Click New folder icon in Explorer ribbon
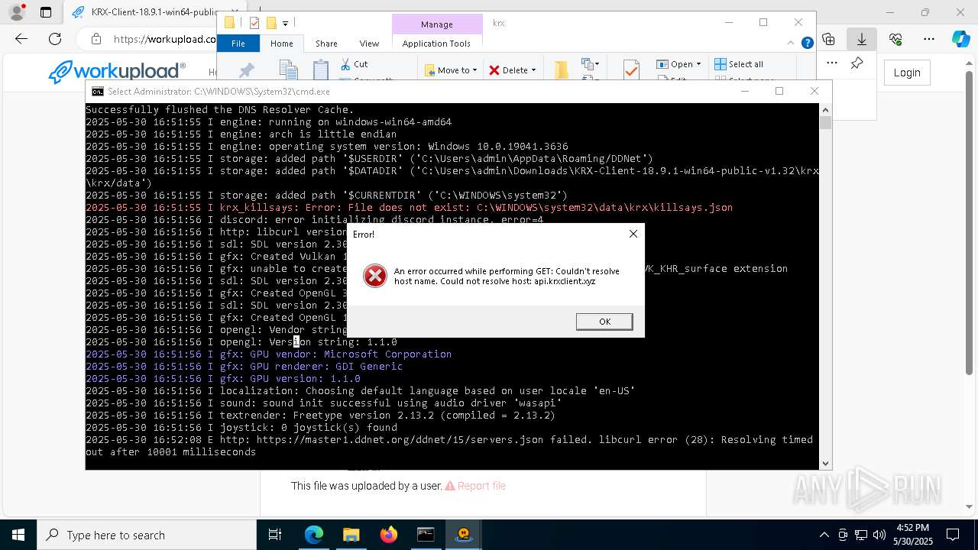 click(x=562, y=70)
